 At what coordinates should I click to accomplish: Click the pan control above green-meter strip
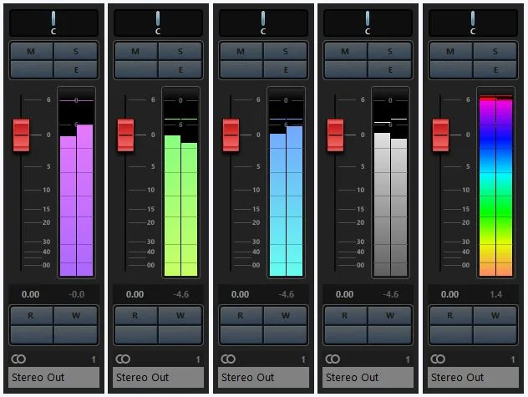coord(158,23)
